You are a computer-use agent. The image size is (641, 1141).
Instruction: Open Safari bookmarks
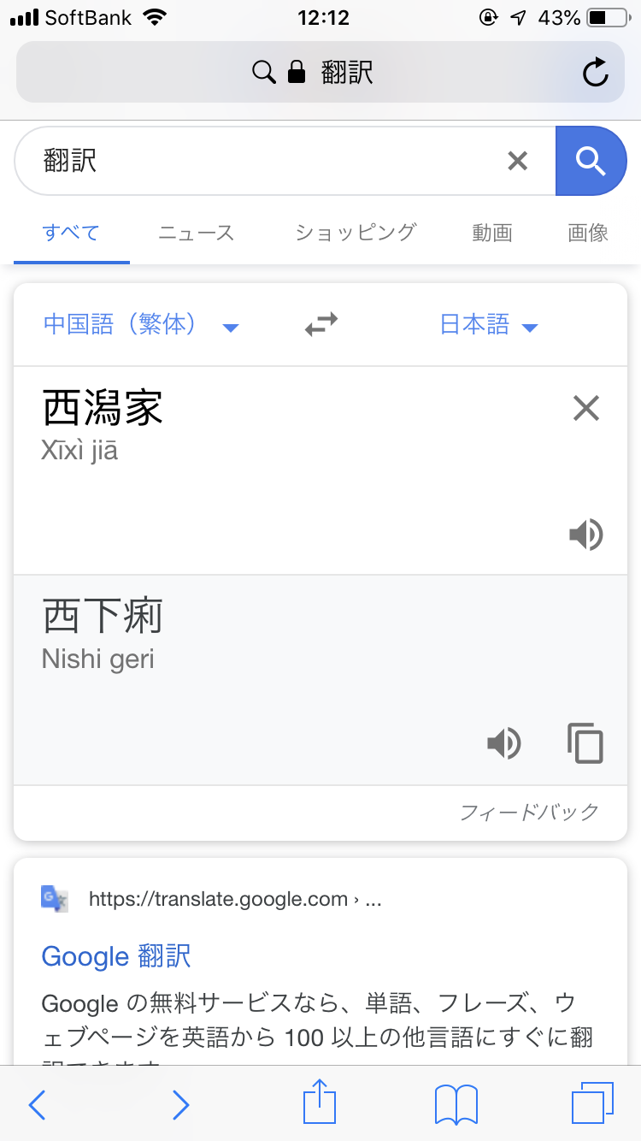click(456, 1105)
